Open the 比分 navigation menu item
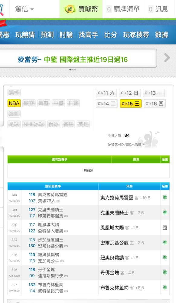 click(x=110, y=35)
